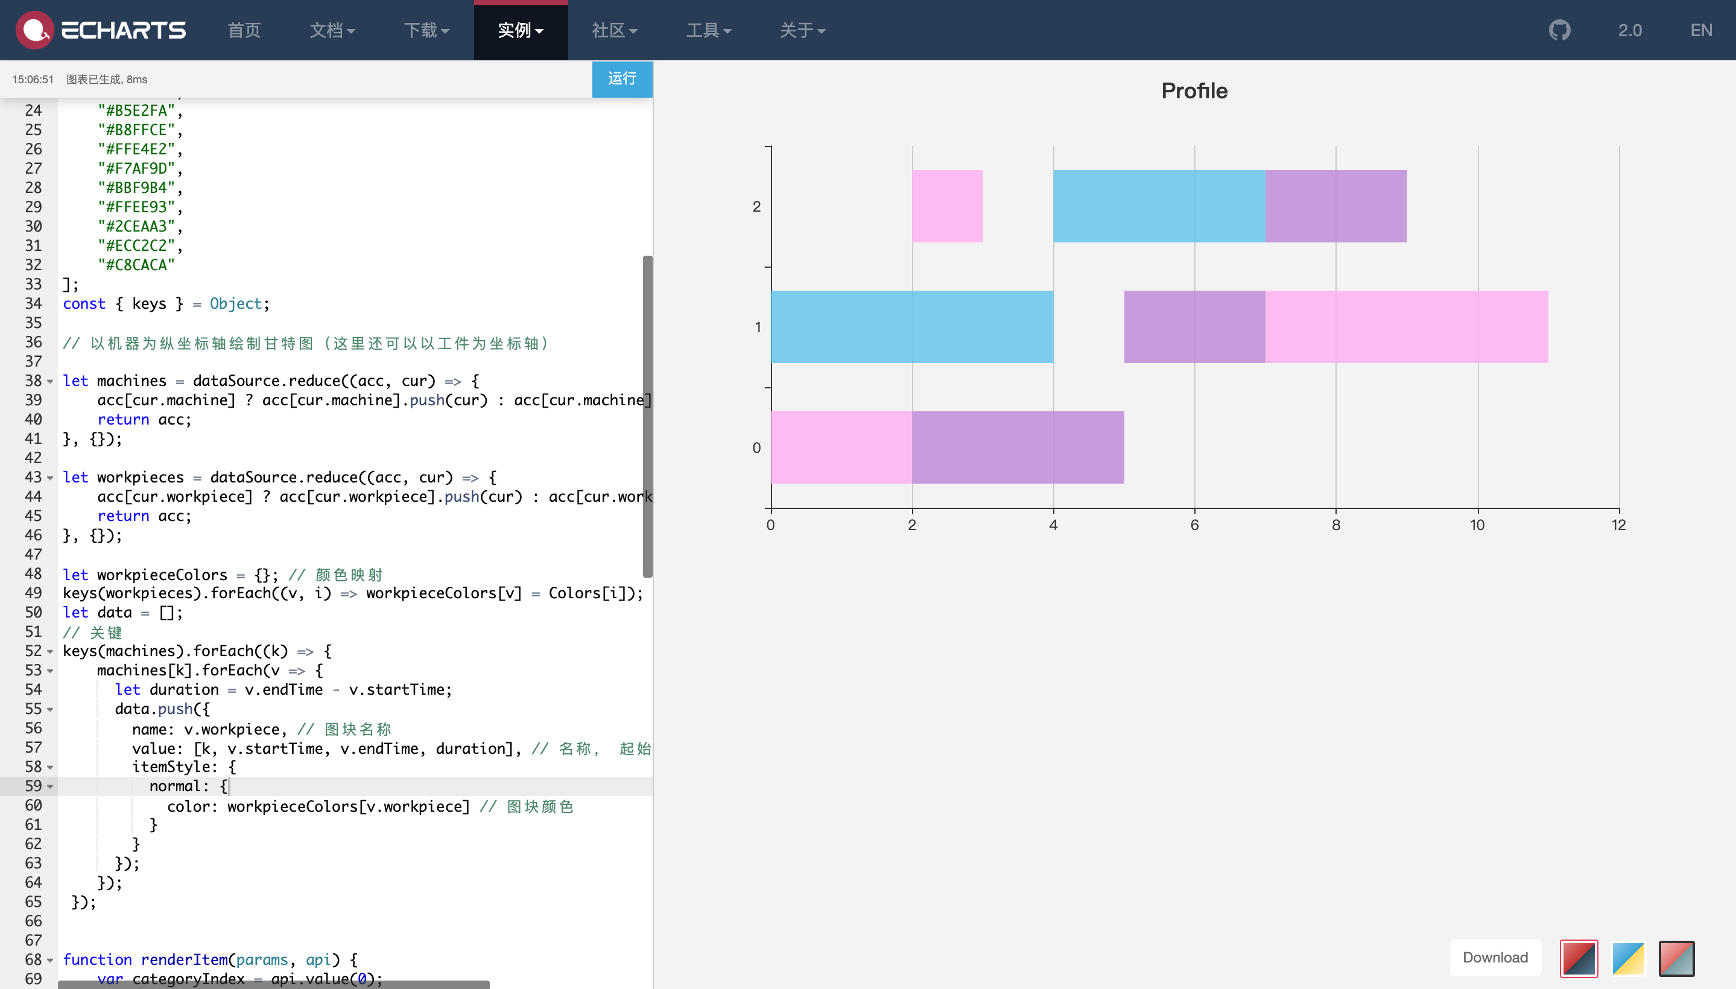
Task: Collapse fold arrow at line 52
Action: tap(50, 652)
